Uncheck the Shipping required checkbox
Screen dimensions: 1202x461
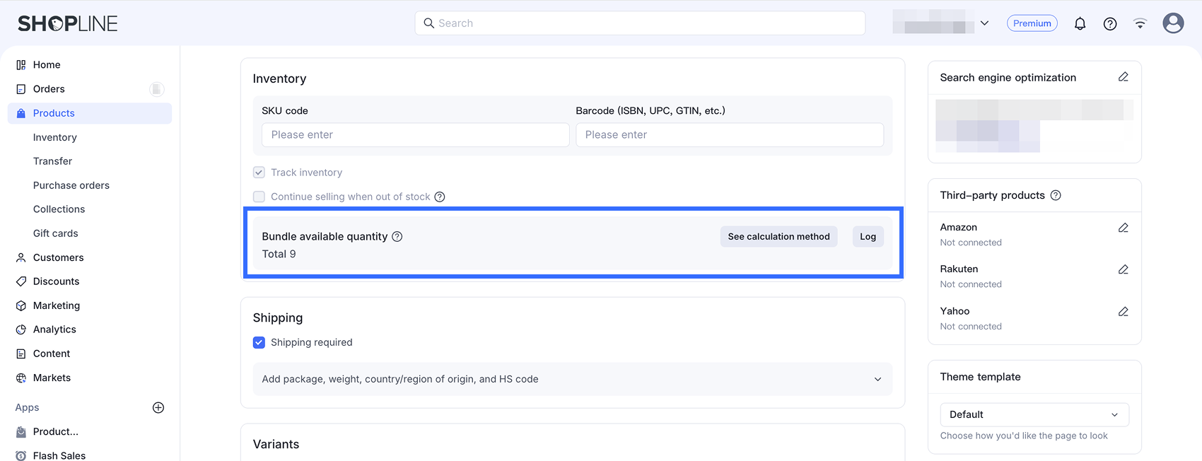pyautogui.click(x=259, y=342)
